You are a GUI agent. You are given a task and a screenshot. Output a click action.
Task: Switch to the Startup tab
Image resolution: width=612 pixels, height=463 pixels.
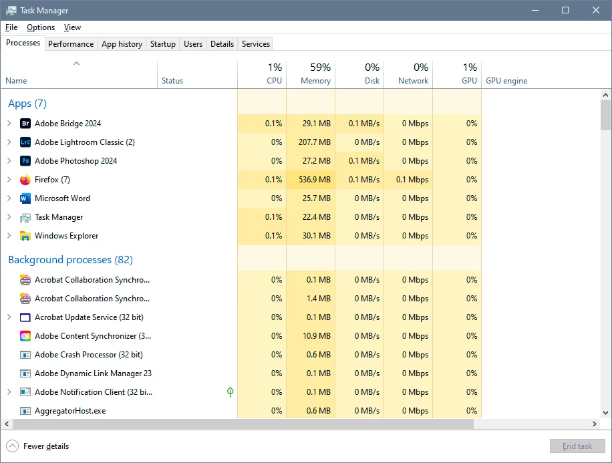pyautogui.click(x=163, y=44)
